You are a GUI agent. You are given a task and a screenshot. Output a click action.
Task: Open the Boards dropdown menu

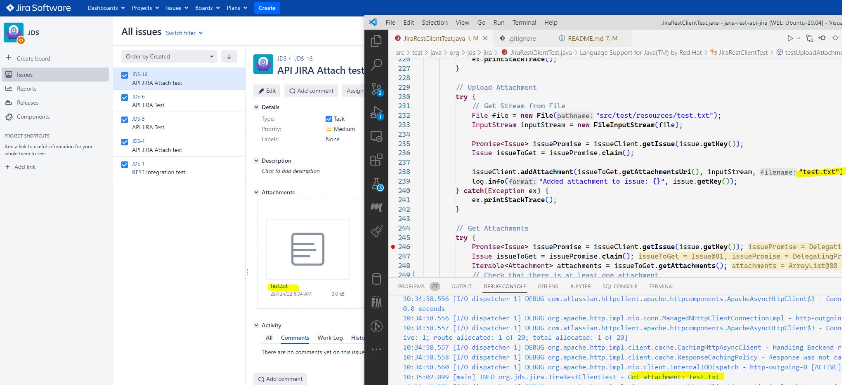(x=207, y=8)
